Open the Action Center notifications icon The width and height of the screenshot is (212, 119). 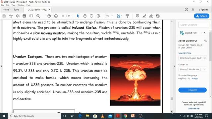(x=206, y=116)
